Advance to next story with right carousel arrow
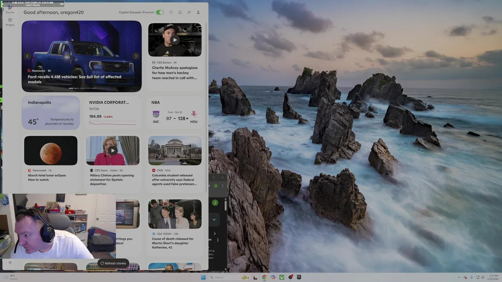This screenshot has height=282, width=502. (x=136, y=56)
